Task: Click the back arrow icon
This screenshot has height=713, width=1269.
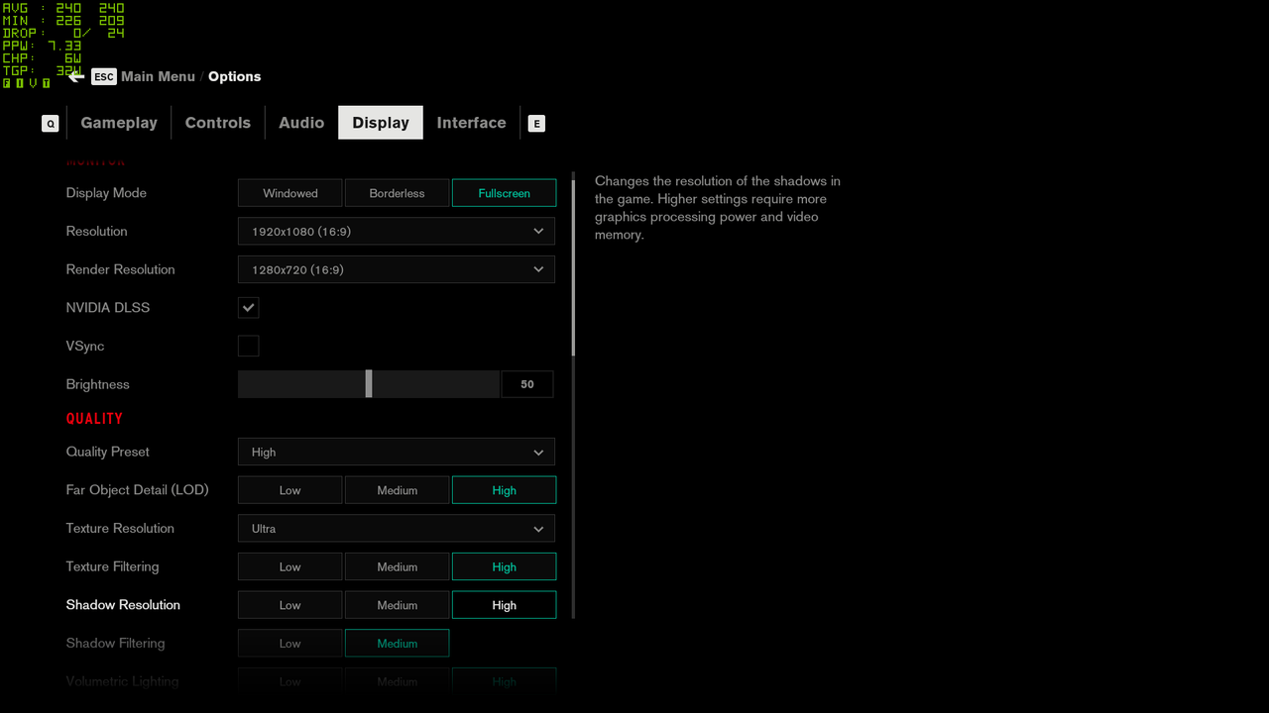Action: point(76,76)
